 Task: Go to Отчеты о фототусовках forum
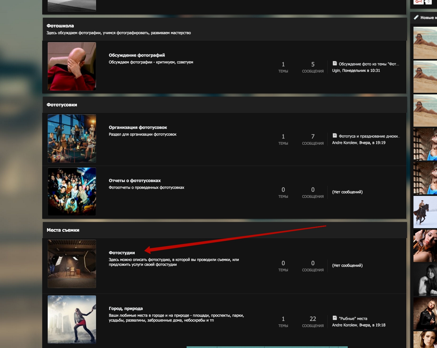point(134,180)
